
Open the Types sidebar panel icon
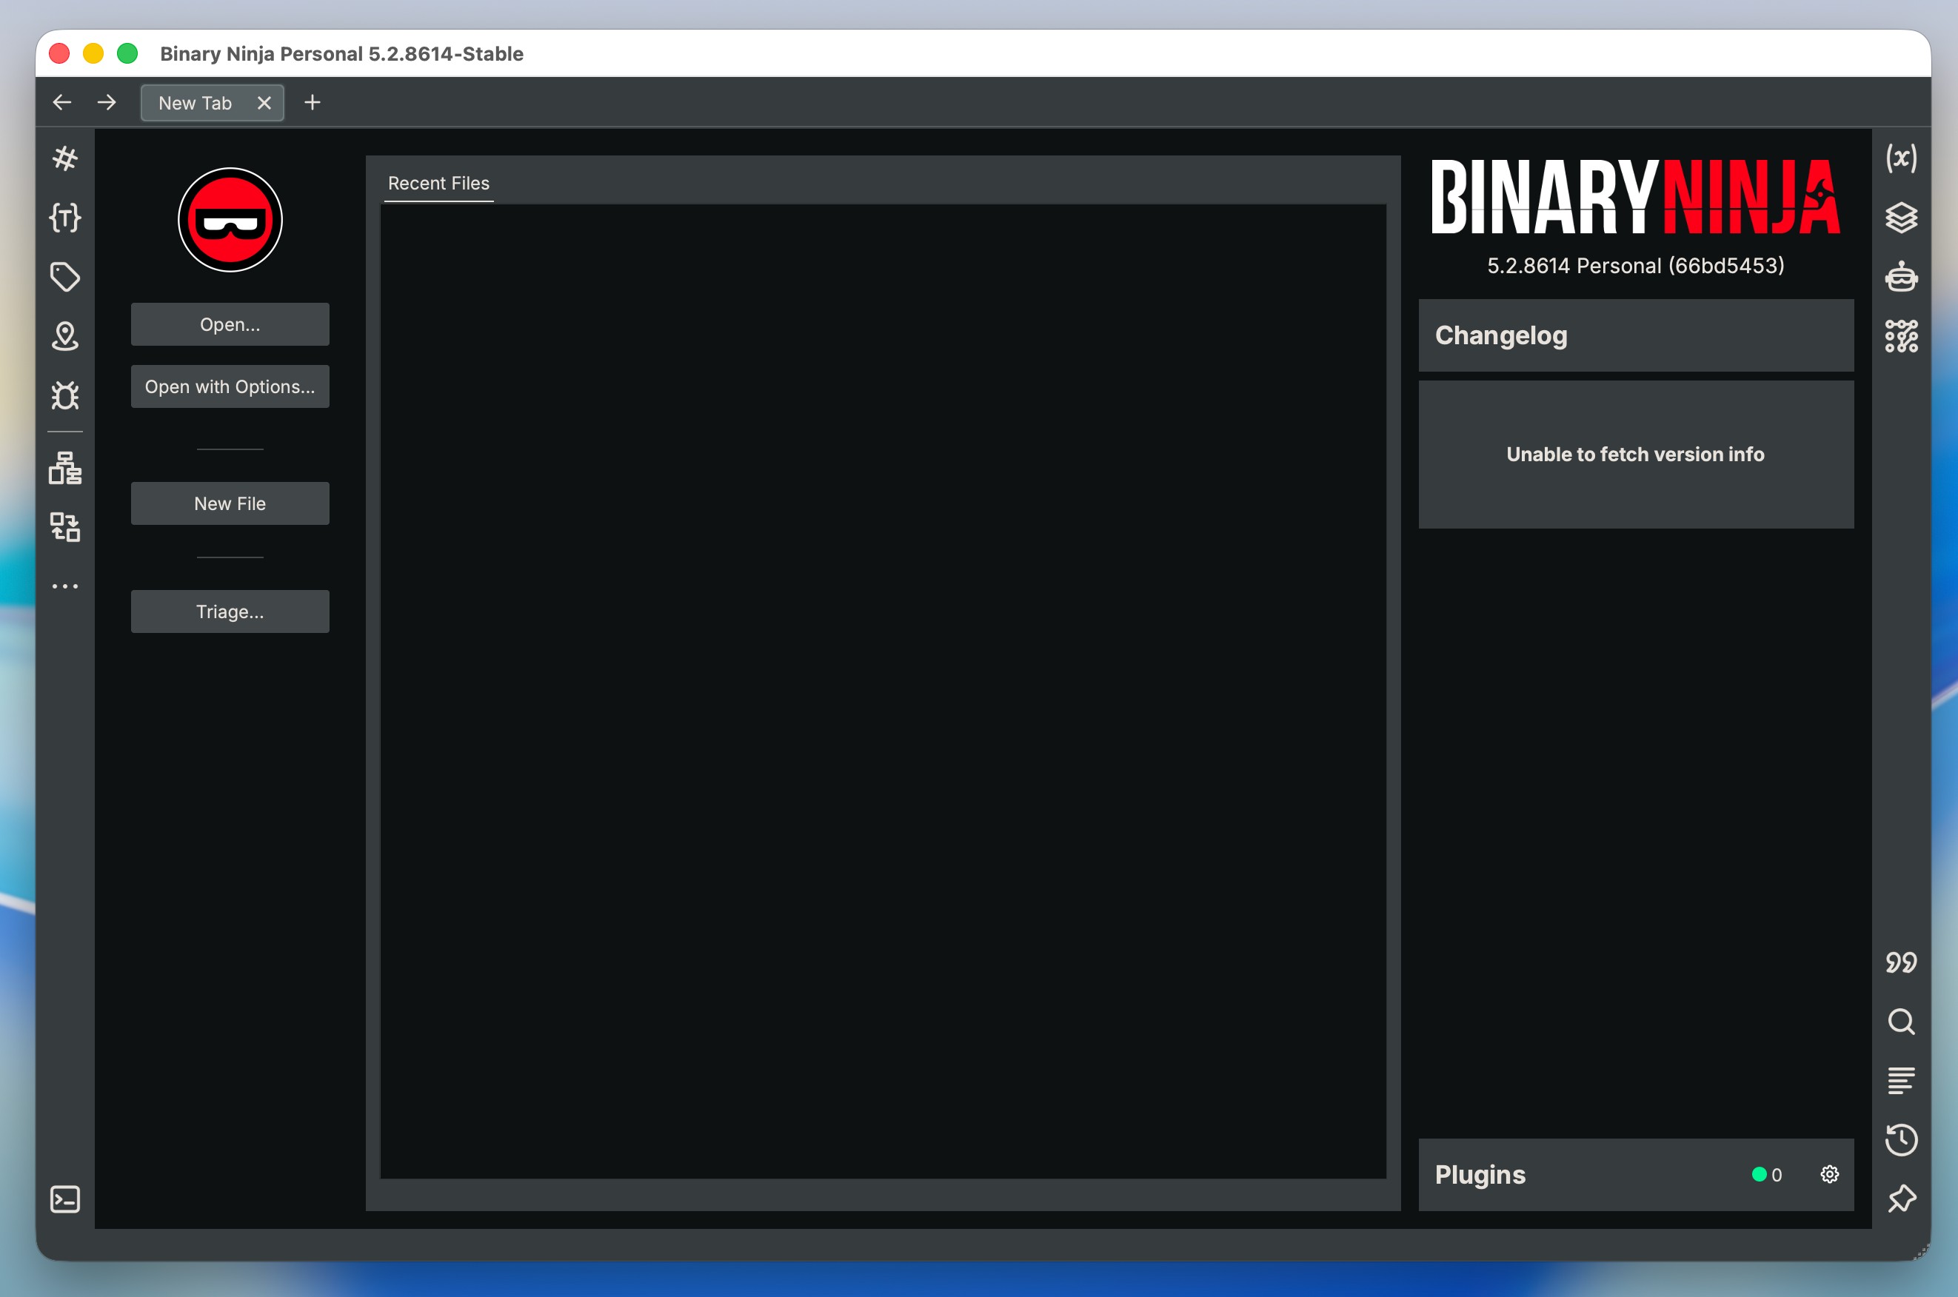coord(64,218)
